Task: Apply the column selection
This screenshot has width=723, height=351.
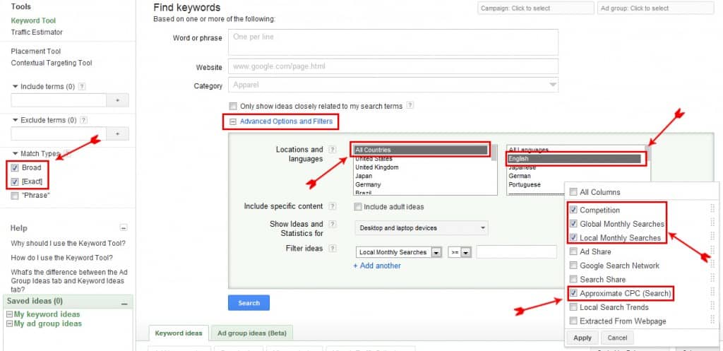Action: click(x=582, y=338)
